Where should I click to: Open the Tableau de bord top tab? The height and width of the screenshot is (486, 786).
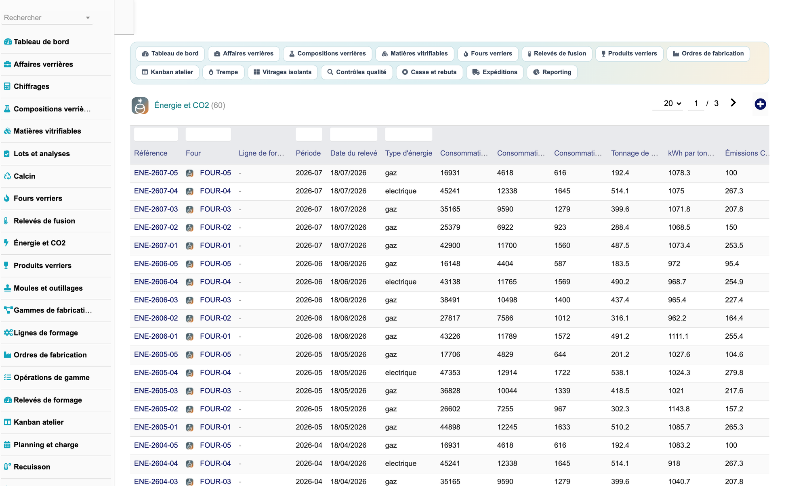[170, 54]
